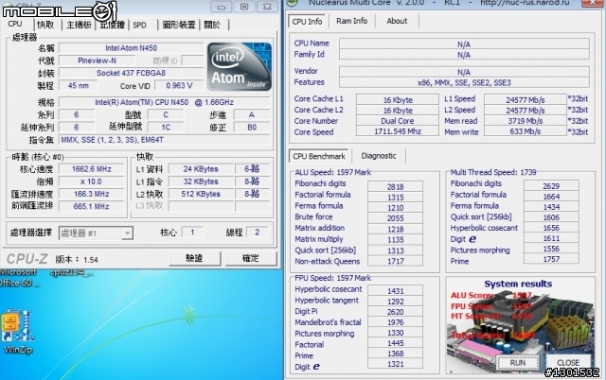The width and height of the screenshot is (606, 380).
Task: Minimize the CPU-Z window
Action: [222, 7]
